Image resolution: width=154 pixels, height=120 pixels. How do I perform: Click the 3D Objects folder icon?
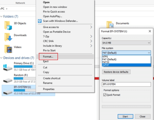(x=8, y=26)
